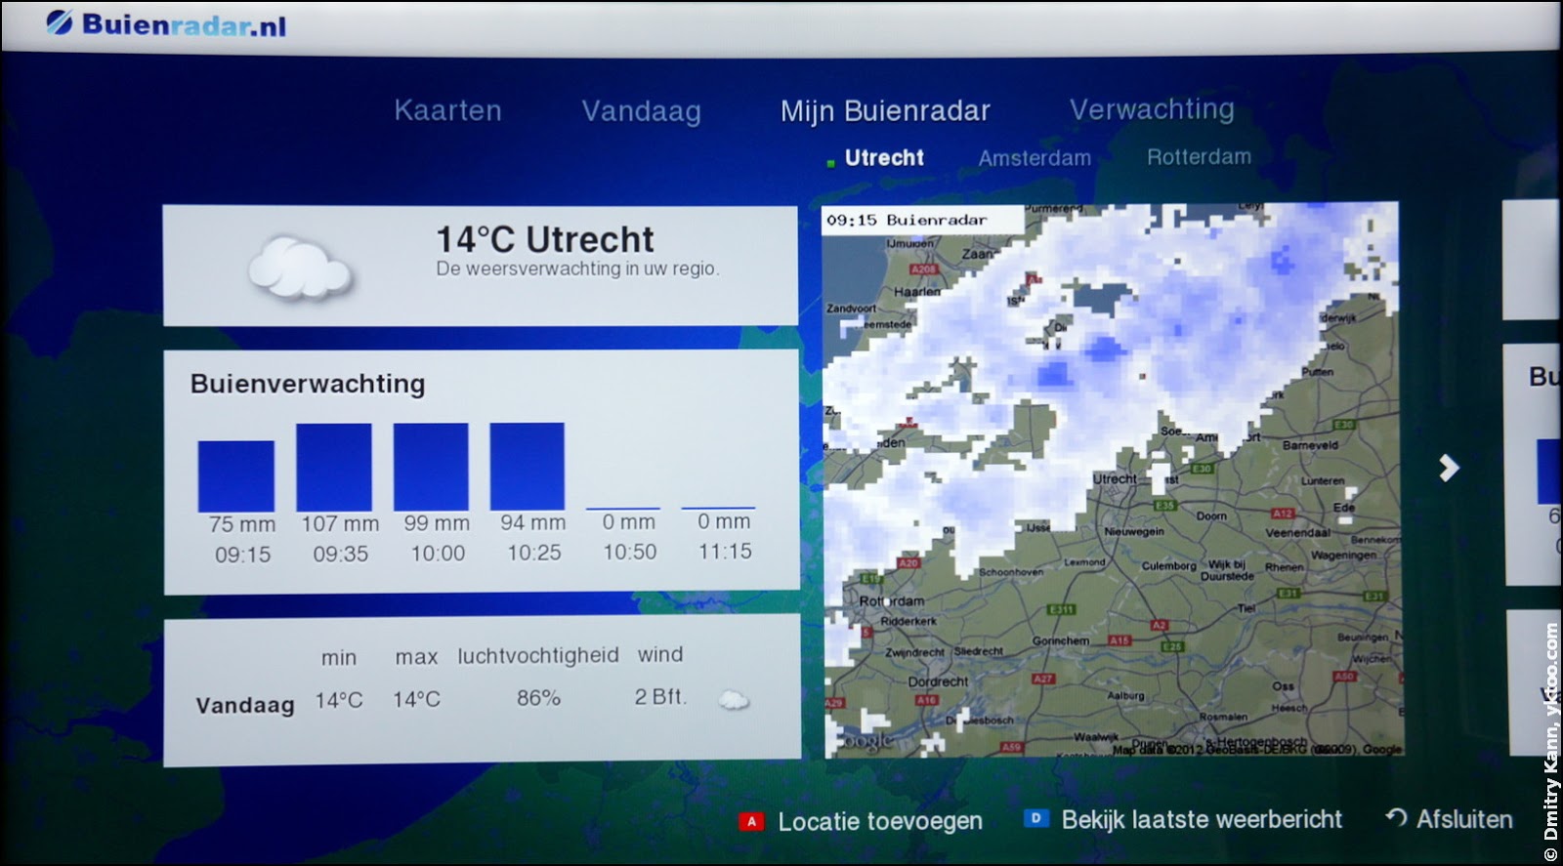Click the Buienradar.nl logo
This screenshot has width=1563, height=866.
click(166, 24)
